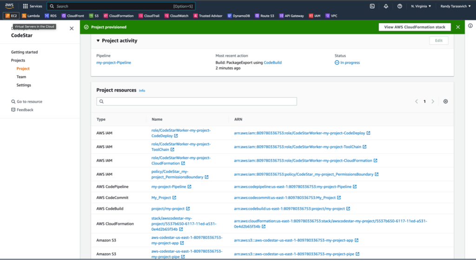Image resolution: width=476 pixels, height=261 pixels.
Task: Click the AWS logo home icon
Action: pyautogui.click(x=9, y=6)
